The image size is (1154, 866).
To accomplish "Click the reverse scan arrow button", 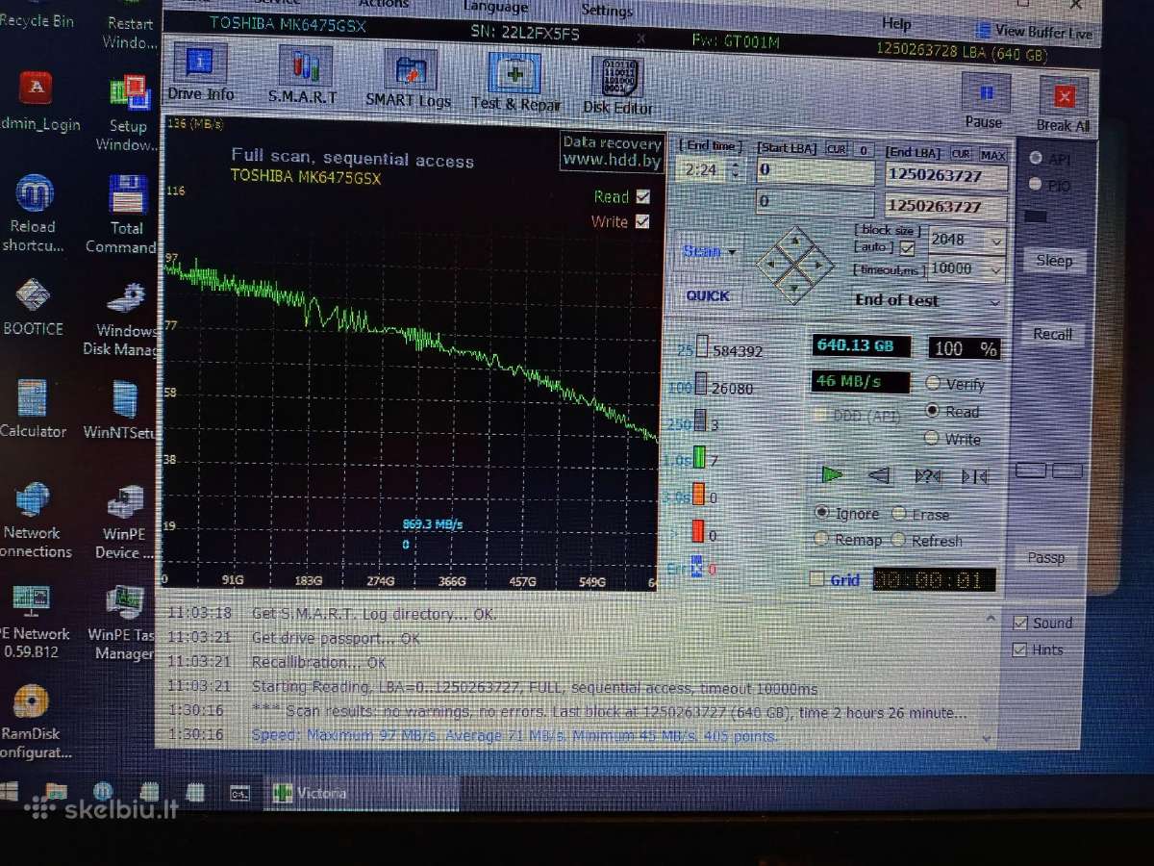I will click(x=879, y=475).
